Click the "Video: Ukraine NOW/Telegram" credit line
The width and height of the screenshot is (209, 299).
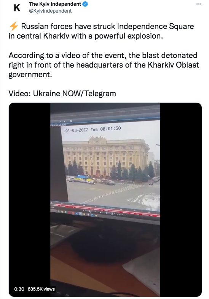click(62, 94)
